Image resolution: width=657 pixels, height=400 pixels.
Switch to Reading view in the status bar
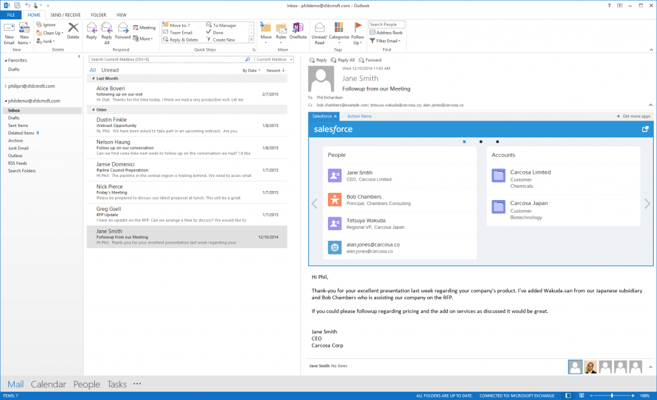pyautogui.click(x=581, y=396)
